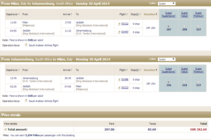The width and height of the screenshot is (211, 140).
Task: Open flight SV212 details link
Action: [125, 24]
